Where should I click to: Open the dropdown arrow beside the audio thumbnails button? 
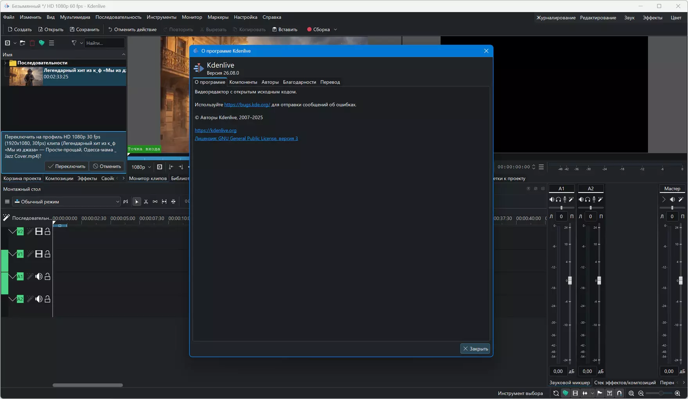pos(592,394)
